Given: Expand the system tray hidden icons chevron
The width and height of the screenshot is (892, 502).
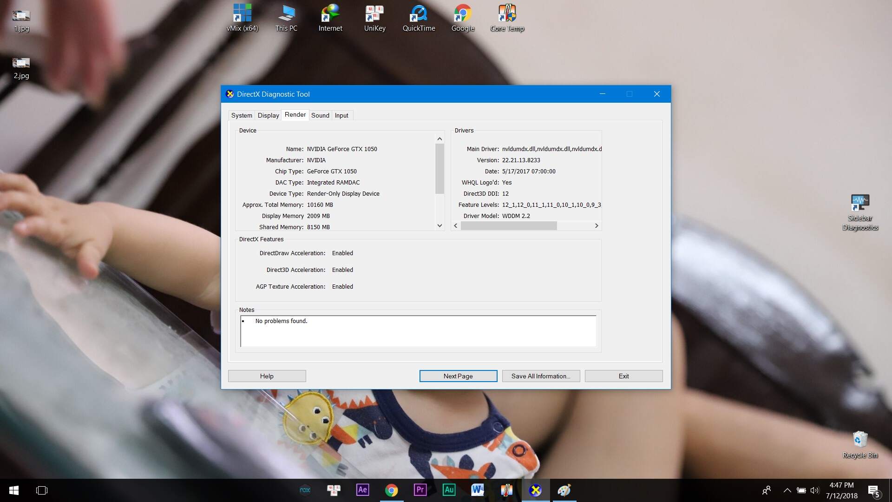Looking at the screenshot, I should [787, 490].
